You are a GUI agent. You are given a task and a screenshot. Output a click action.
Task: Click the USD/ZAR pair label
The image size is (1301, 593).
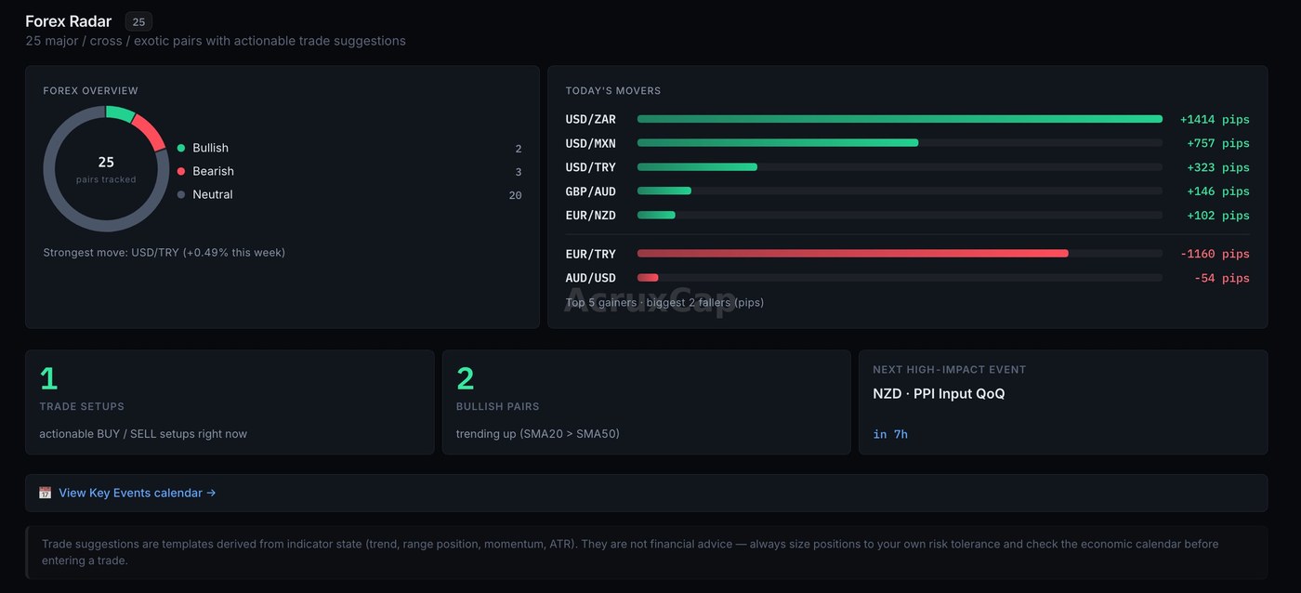click(590, 119)
